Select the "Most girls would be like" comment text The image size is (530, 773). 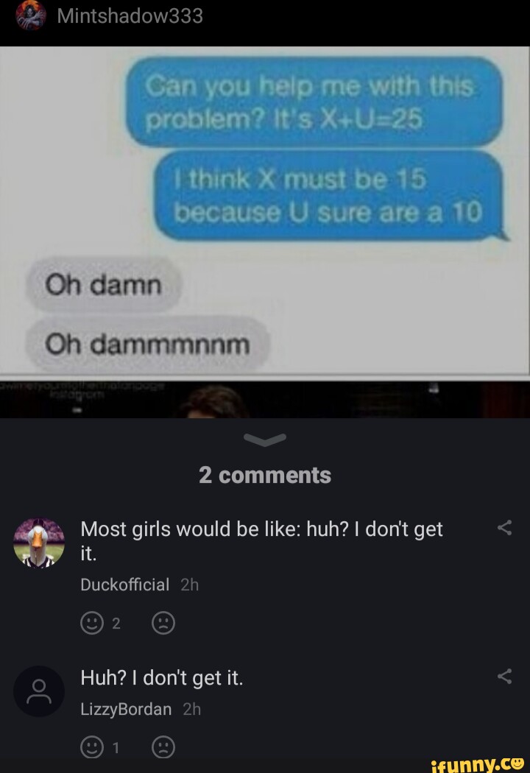pyautogui.click(x=262, y=541)
